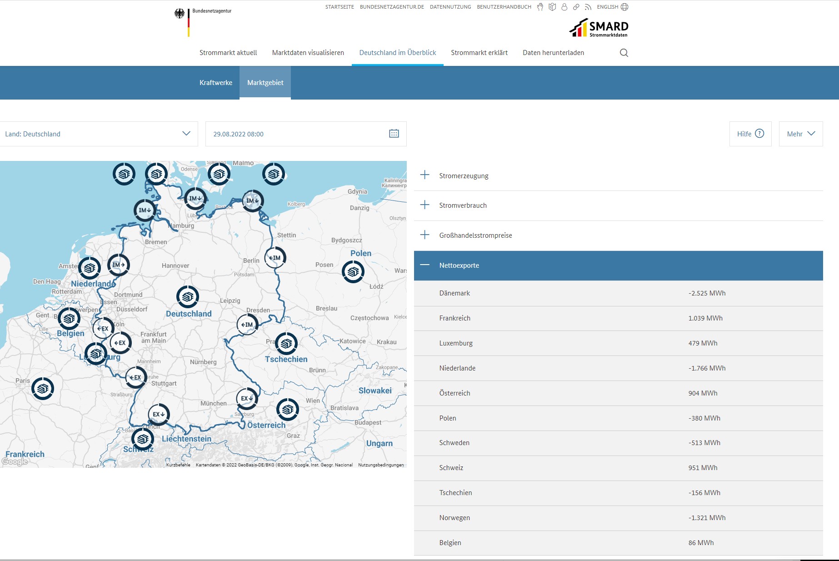Open the easy-language book icon
839x561 pixels.
[552, 7]
